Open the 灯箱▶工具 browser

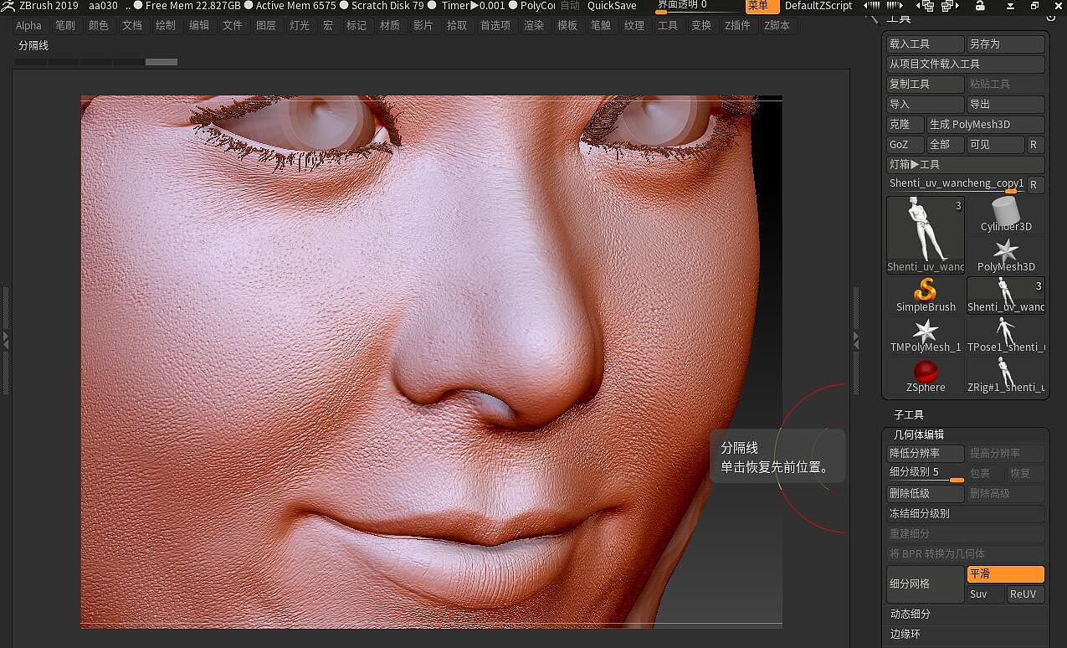click(966, 165)
